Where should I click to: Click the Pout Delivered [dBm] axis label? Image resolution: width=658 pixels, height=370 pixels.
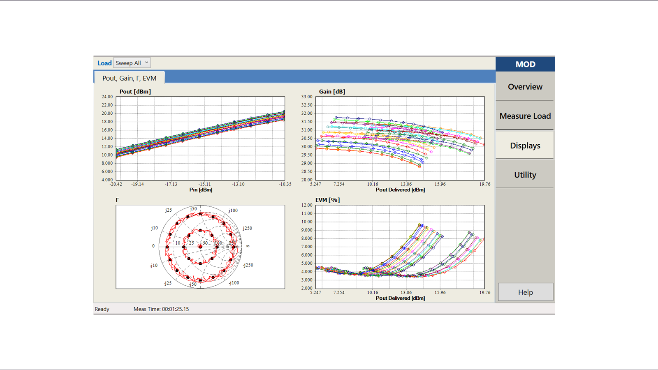click(x=400, y=190)
